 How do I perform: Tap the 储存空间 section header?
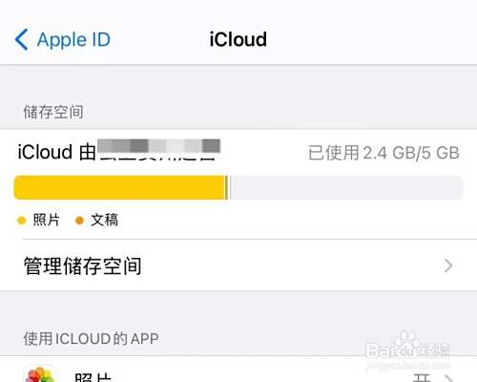tap(53, 112)
